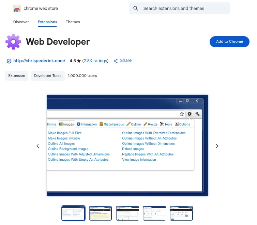The width and height of the screenshot is (257, 225).
Task: Click the Tools tab's crossed tools icon
Action: 162,124
